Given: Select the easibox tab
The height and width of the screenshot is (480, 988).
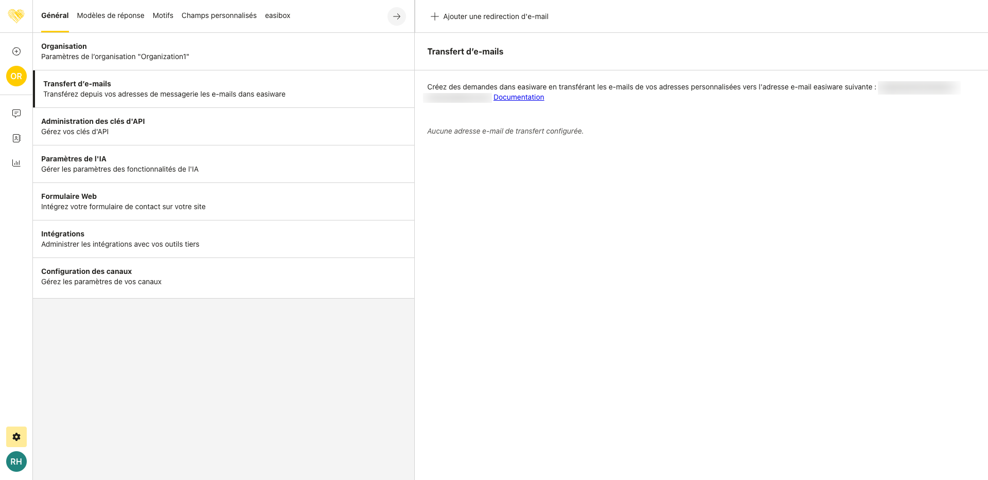Looking at the screenshot, I should 277,15.
